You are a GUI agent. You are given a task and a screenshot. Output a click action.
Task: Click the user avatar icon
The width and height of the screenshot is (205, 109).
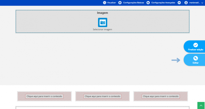click(186, 3)
